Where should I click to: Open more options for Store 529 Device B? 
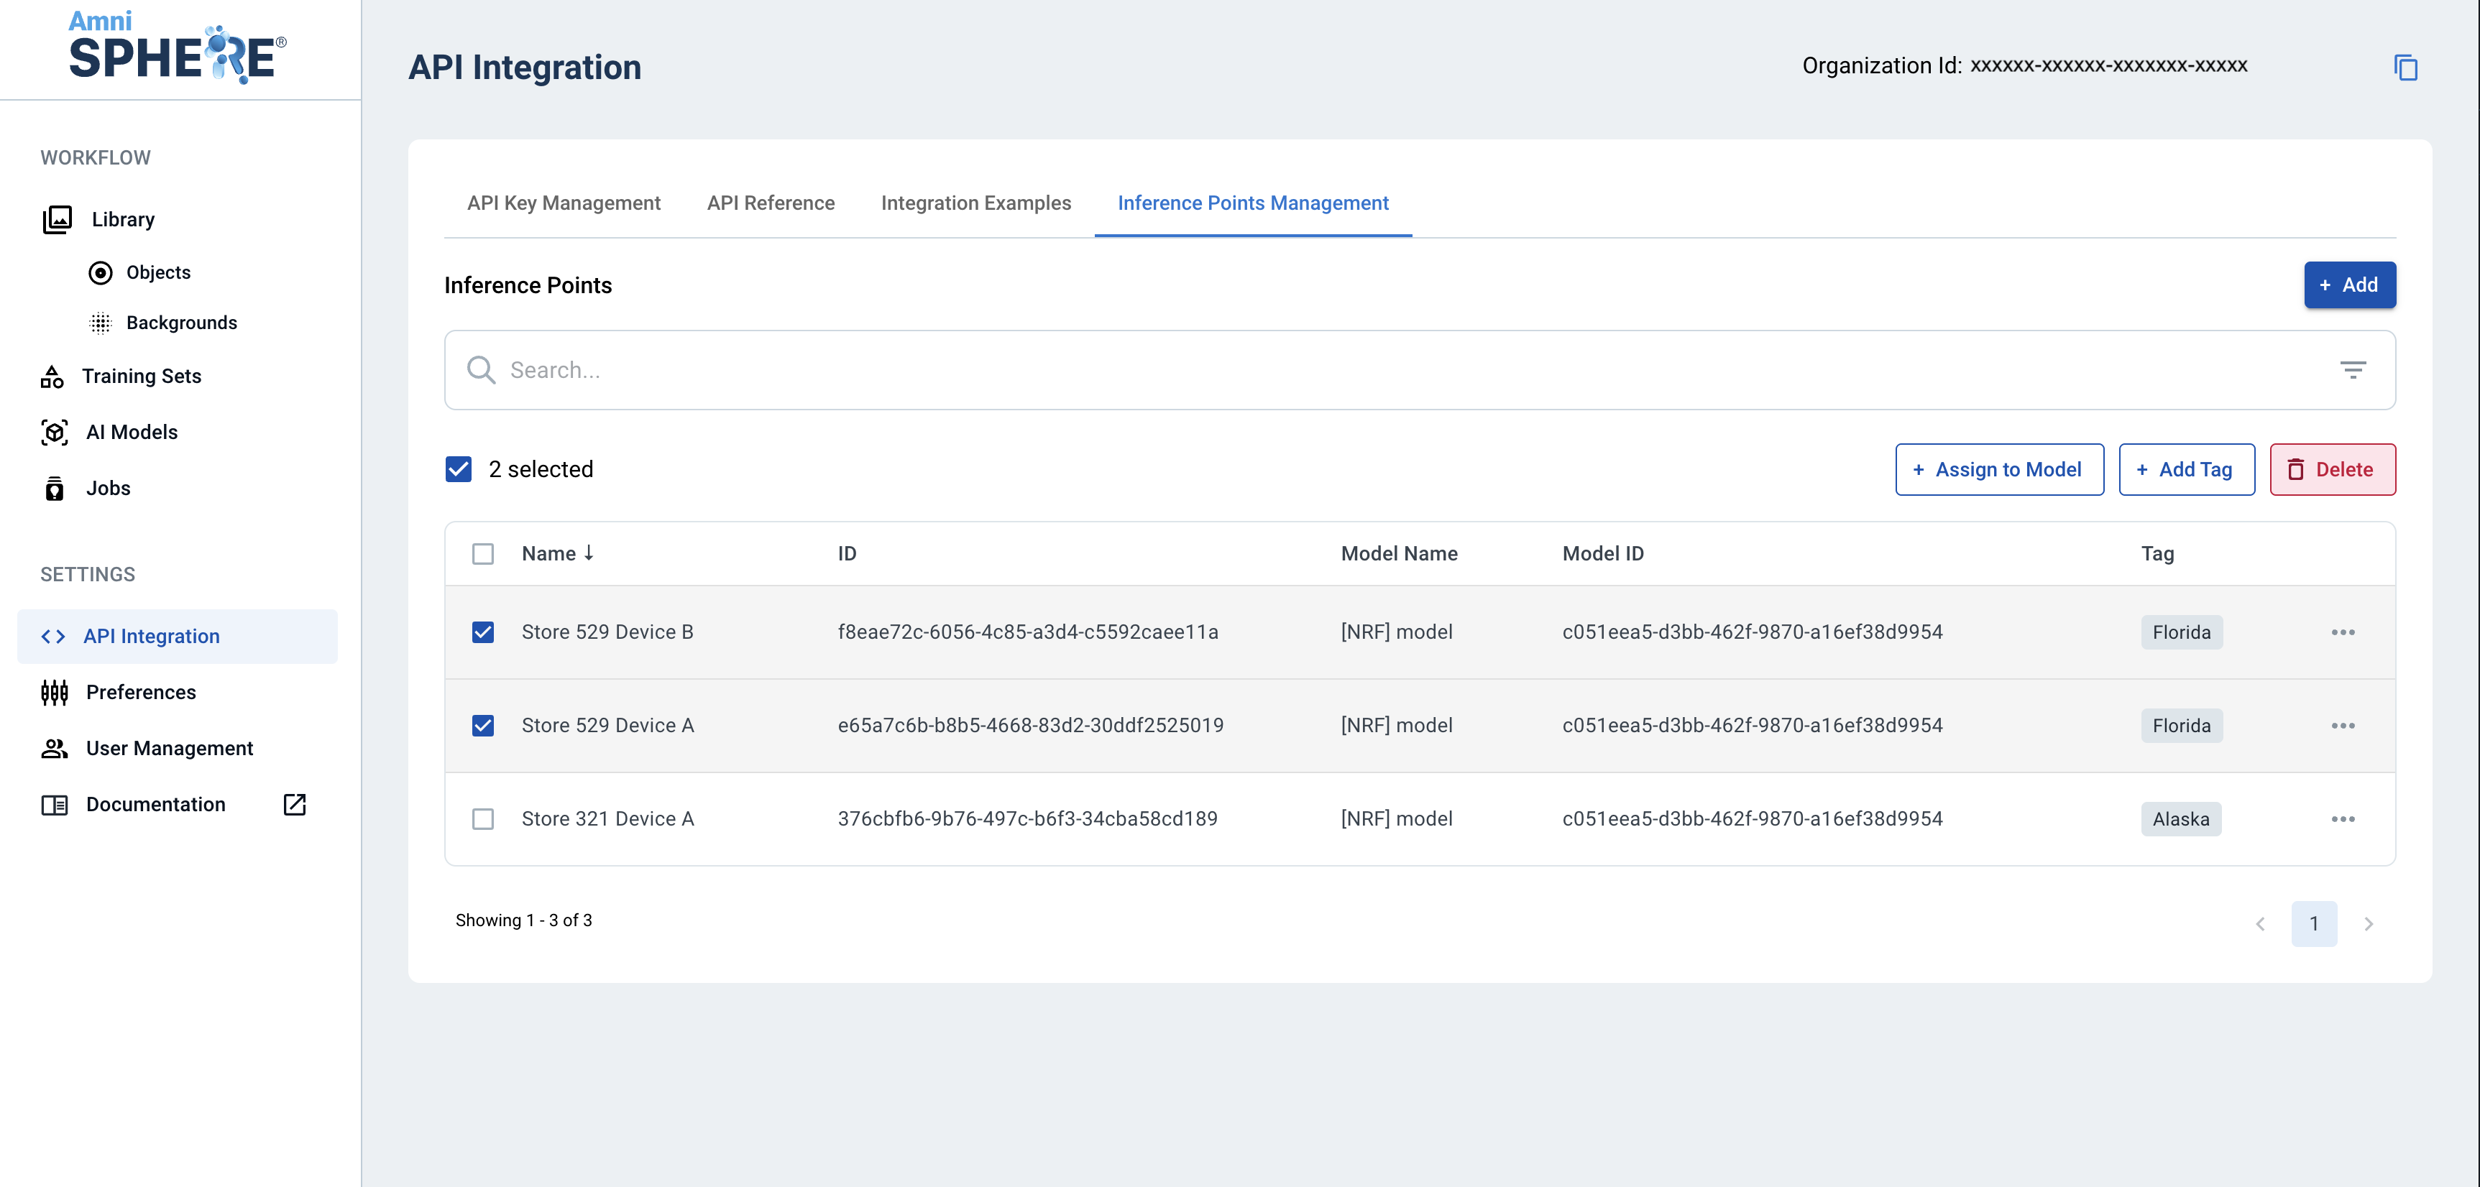point(2342,632)
